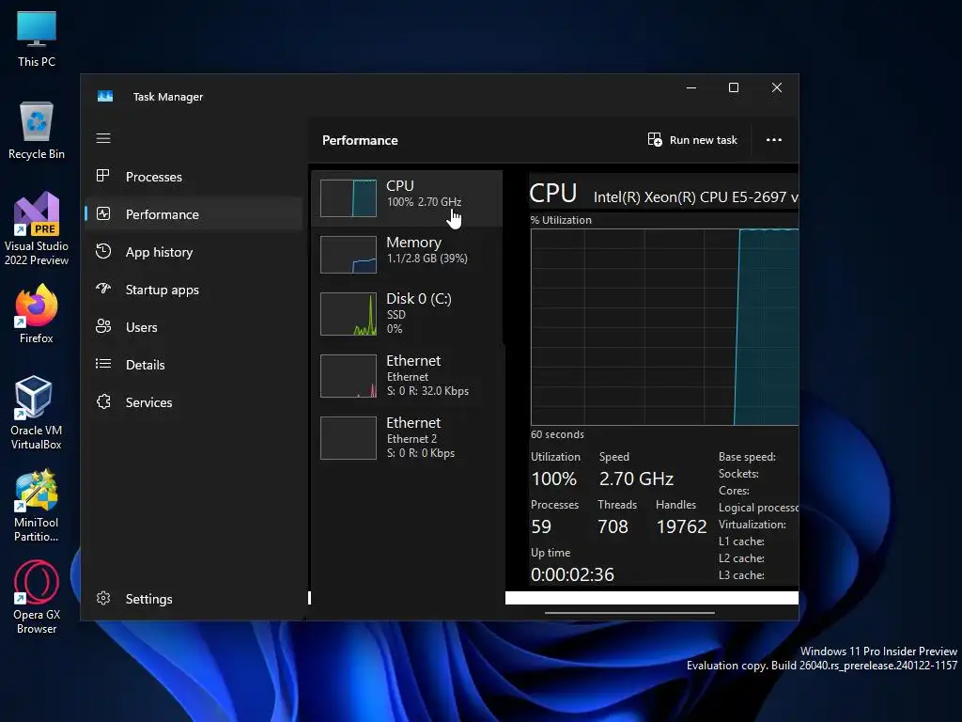Click the 100% utilization value
This screenshot has width=962, height=722.
553,479
